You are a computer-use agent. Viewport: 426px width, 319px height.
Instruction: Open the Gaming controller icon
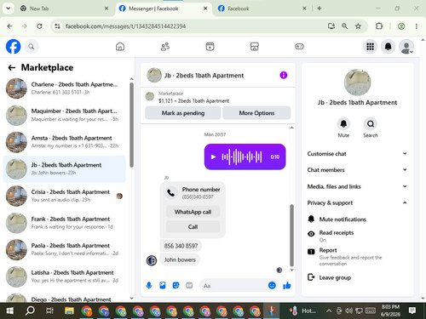pos(299,47)
